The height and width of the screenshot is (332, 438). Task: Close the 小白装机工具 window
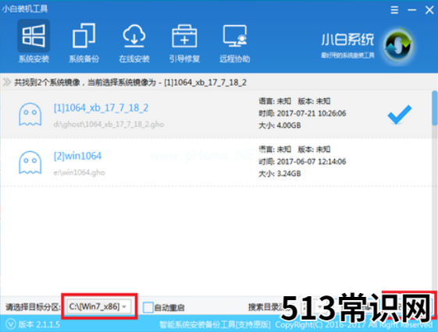coord(429,10)
